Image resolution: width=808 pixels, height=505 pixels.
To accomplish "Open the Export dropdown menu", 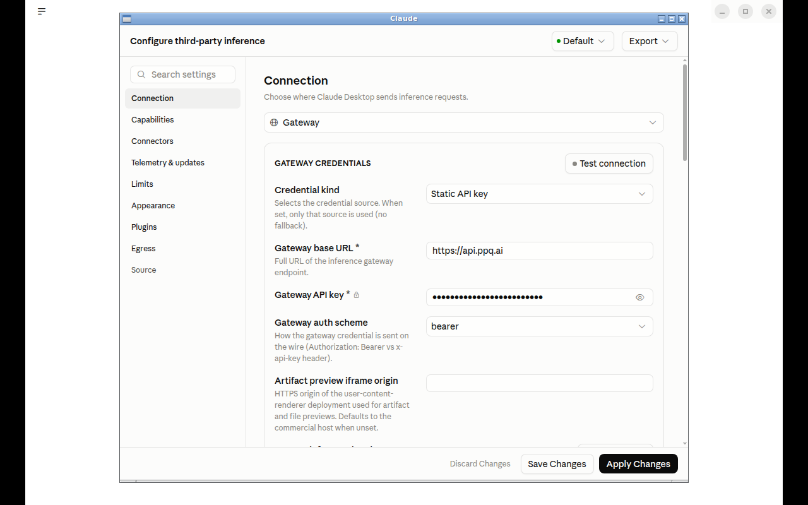I will pos(650,41).
